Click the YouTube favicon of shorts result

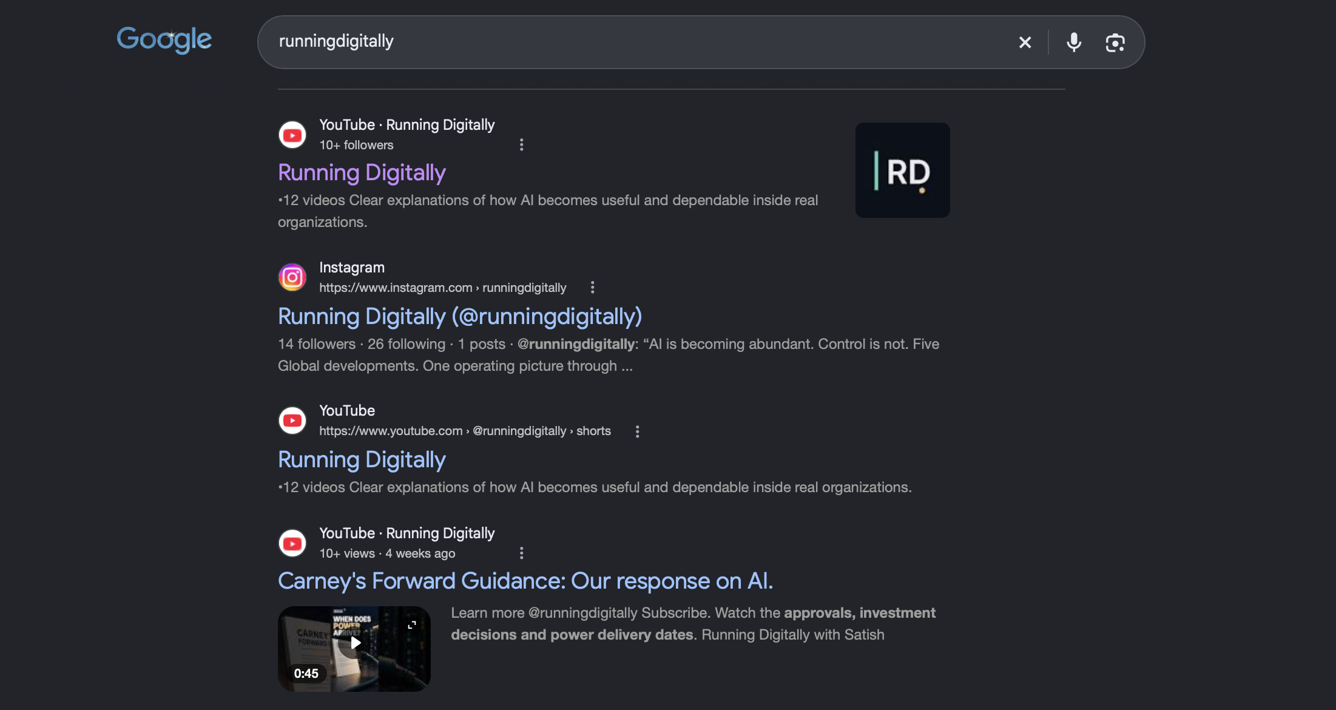(x=292, y=421)
